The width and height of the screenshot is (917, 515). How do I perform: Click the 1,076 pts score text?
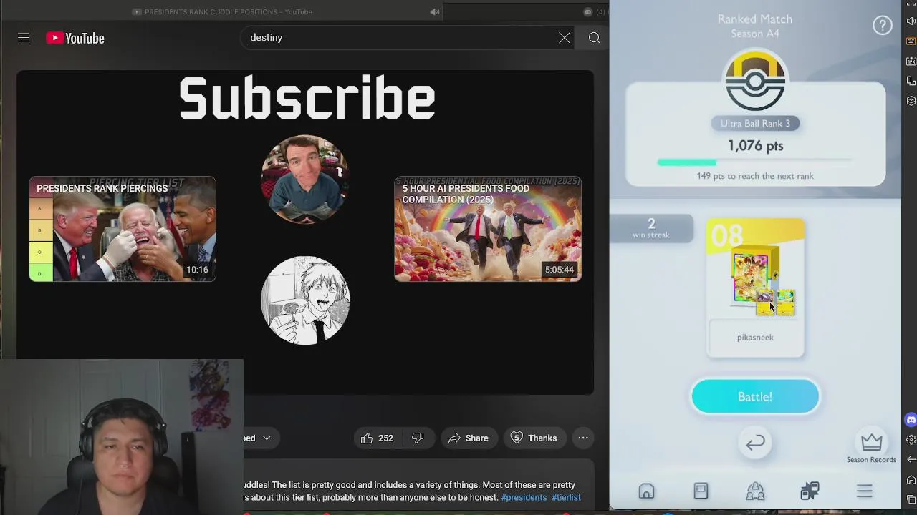(x=755, y=146)
